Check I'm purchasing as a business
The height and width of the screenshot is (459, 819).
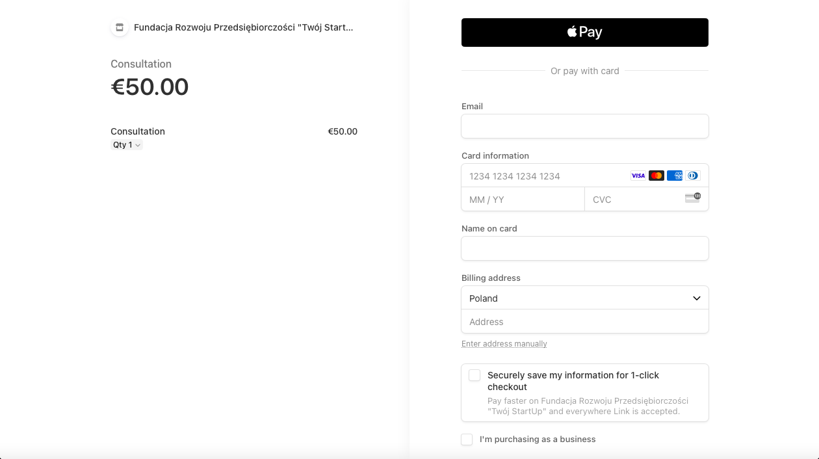pos(467,439)
